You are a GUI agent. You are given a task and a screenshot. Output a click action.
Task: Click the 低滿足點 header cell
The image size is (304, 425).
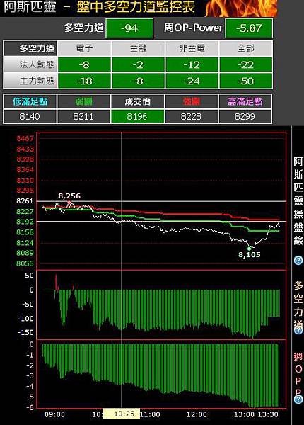(x=30, y=101)
